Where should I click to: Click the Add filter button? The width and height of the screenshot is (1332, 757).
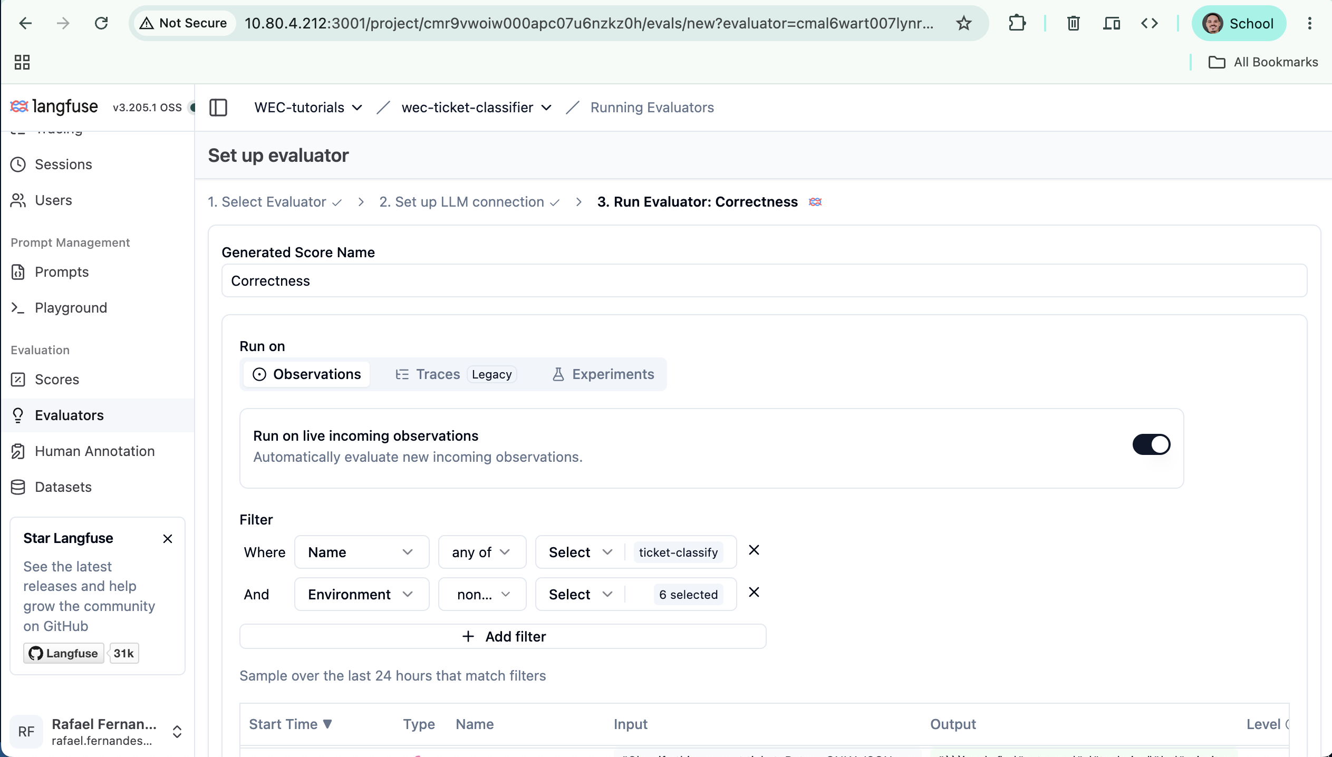pyautogui.click(x=503, y=636)
